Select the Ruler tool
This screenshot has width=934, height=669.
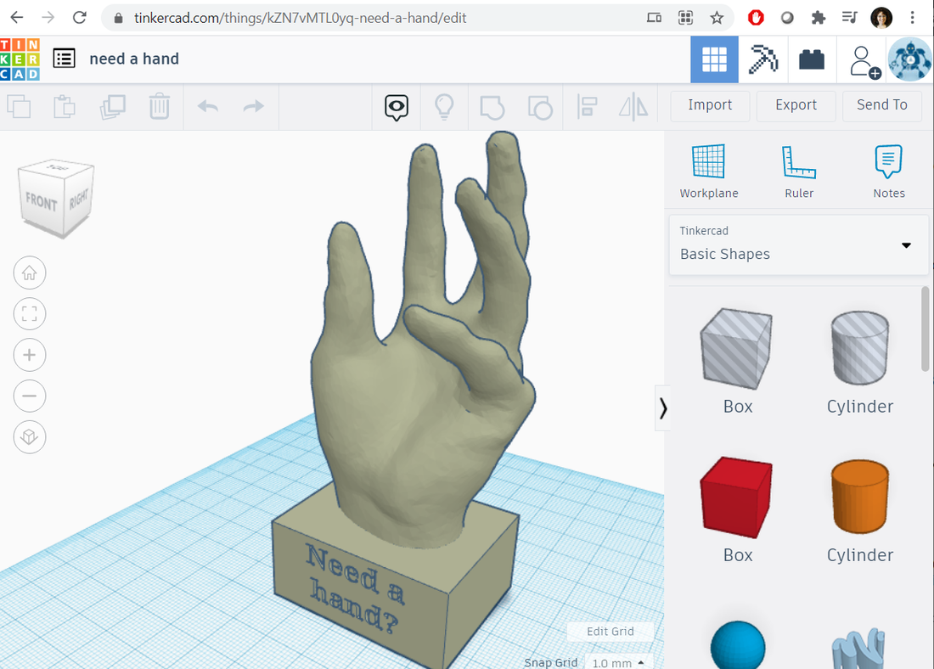pyautogui.click(x=799, y=171)
